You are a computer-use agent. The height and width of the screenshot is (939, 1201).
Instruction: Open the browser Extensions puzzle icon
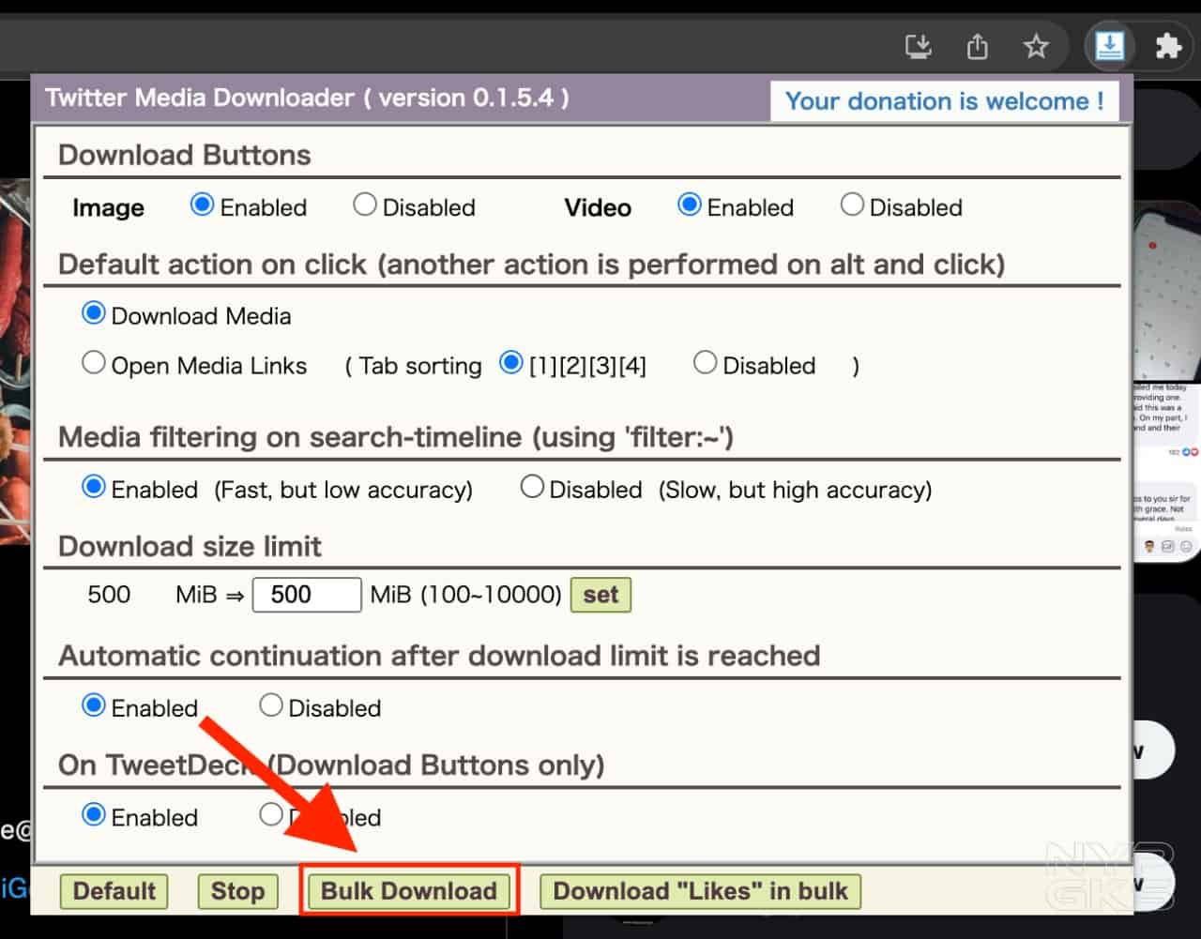click(1167, 45)
